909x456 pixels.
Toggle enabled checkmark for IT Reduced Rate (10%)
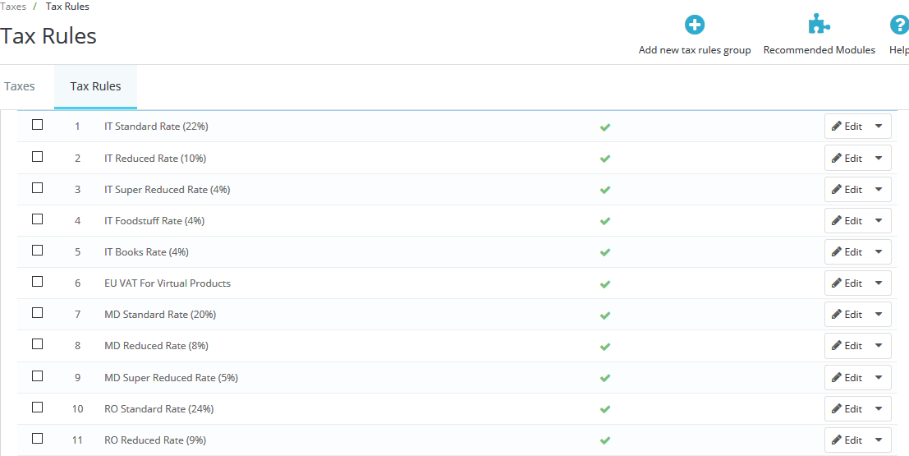point(605,159)
